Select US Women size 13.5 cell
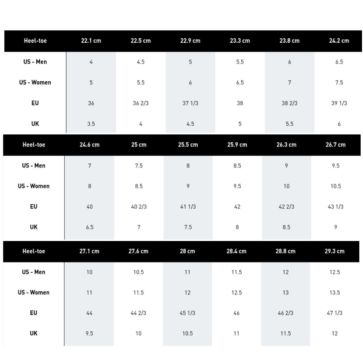Image resolution: width=363 pixels, height=363 pixels. point(334,292)
